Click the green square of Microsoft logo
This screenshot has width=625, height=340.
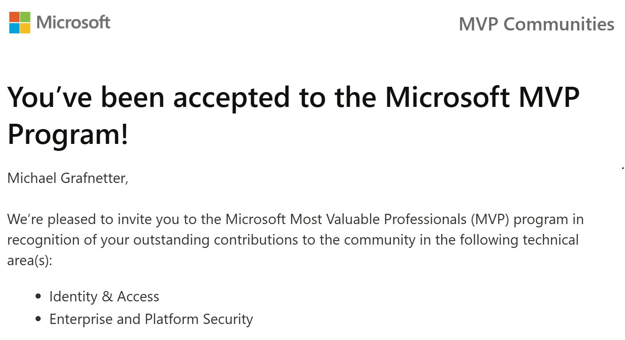26,17
